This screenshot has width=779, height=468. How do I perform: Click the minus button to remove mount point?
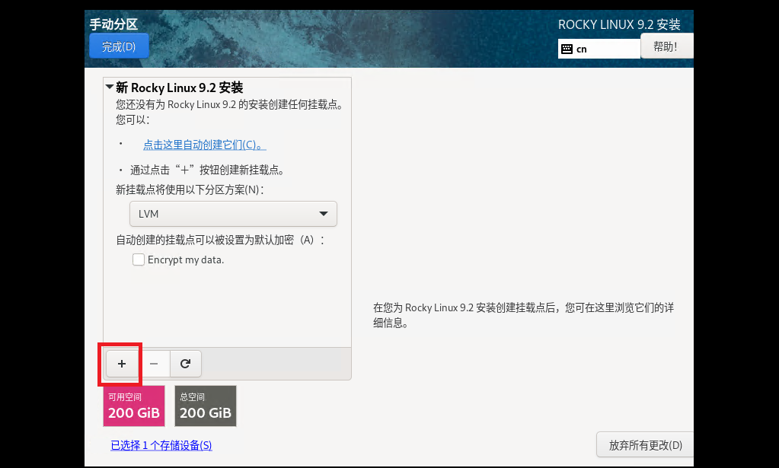coord(154,364)
